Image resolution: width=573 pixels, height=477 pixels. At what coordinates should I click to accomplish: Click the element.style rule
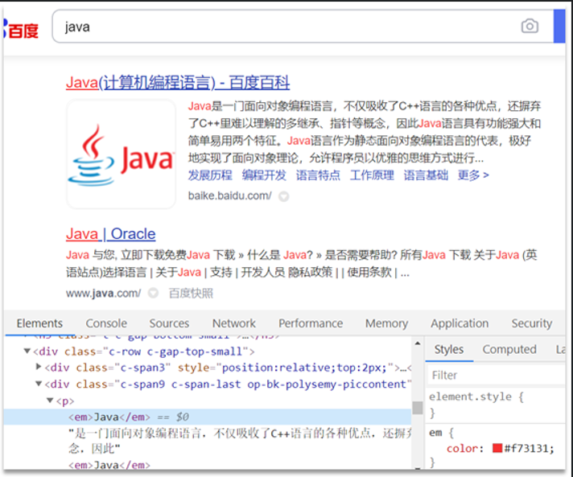tap(476, 397)
